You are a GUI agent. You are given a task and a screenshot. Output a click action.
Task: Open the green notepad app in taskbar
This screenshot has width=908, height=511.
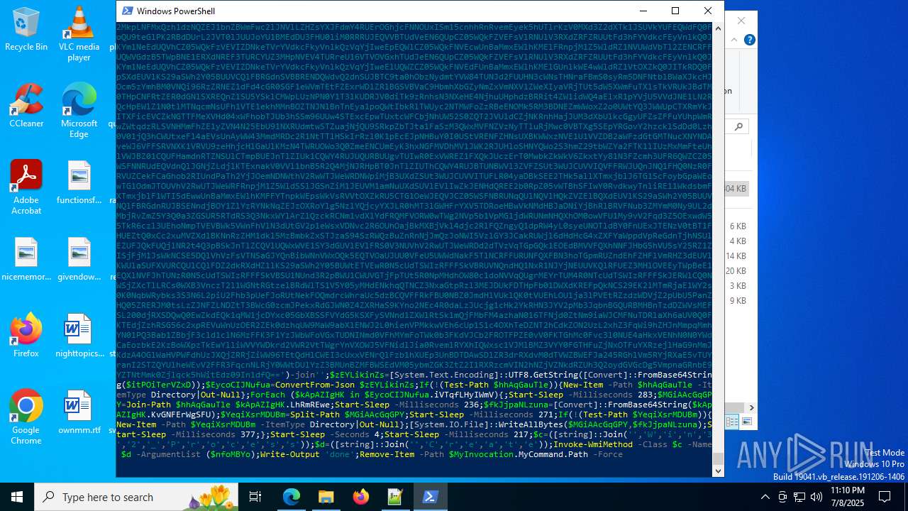(x=395, y=497)
